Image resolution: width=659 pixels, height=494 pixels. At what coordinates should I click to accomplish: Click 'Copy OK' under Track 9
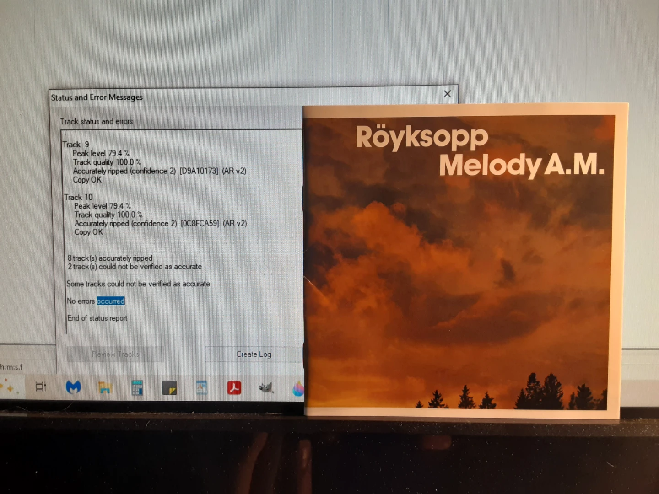(x=87, y=180)
